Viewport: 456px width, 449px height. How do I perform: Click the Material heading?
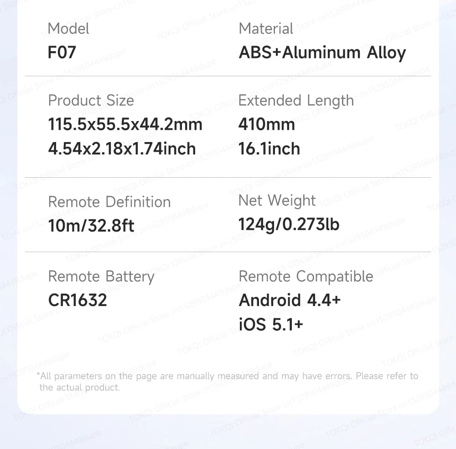pyautogui.click(x=266, y=28)
